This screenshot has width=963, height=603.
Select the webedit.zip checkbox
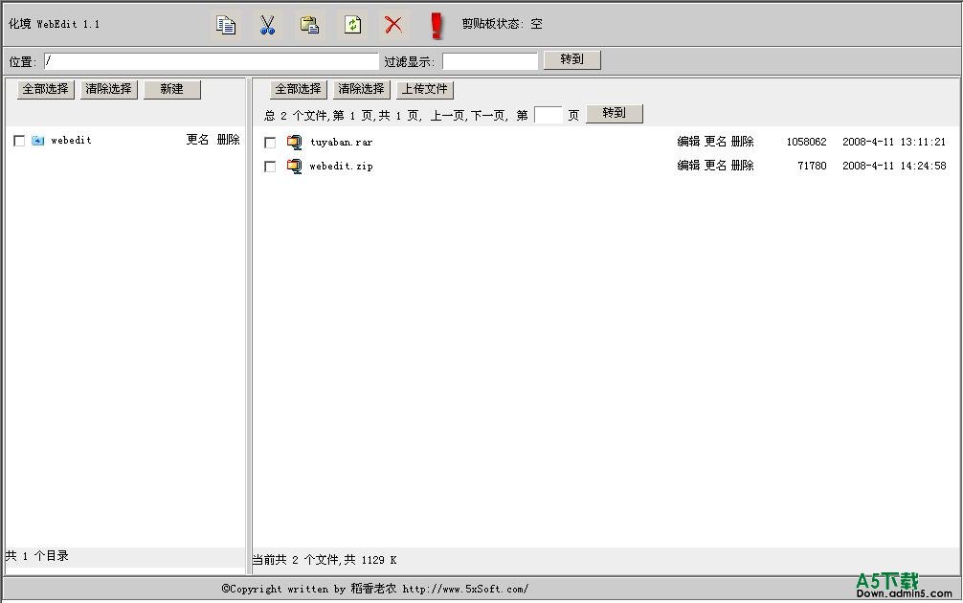(x=270, y=167)
